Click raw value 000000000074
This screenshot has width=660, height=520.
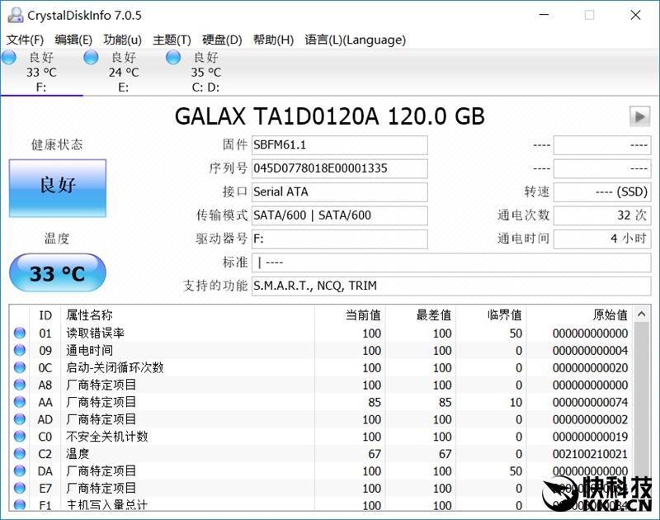(x=590, y=402)
